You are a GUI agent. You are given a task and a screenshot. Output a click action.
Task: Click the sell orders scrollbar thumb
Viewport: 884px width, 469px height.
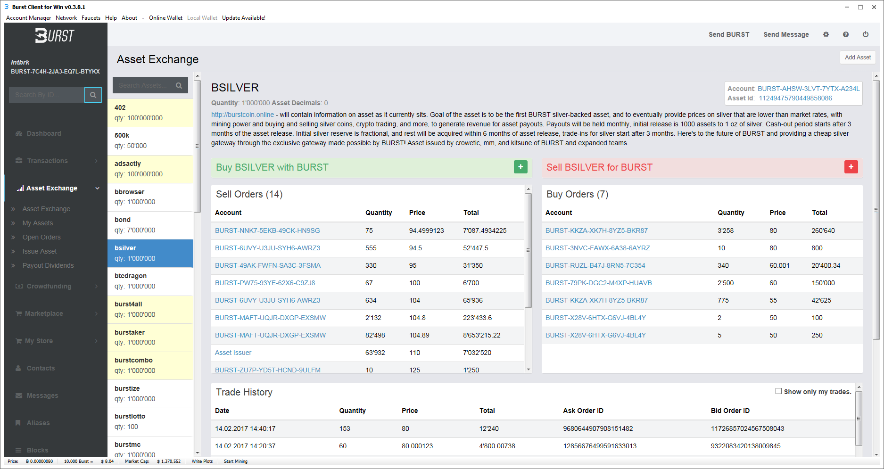pyautogui.click(x=528, y=250)
